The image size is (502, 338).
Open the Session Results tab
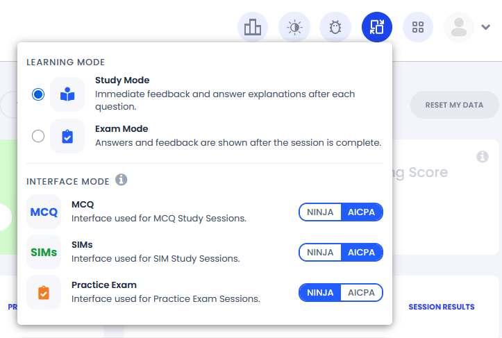pos(442,307)
